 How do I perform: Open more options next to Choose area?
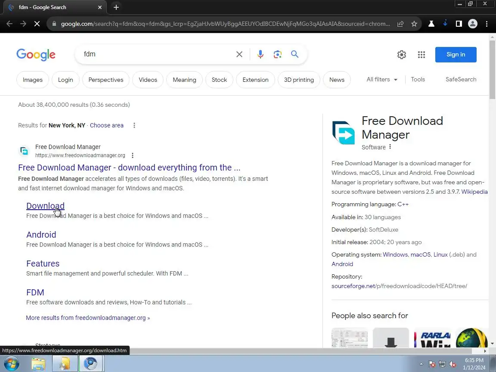134,125
